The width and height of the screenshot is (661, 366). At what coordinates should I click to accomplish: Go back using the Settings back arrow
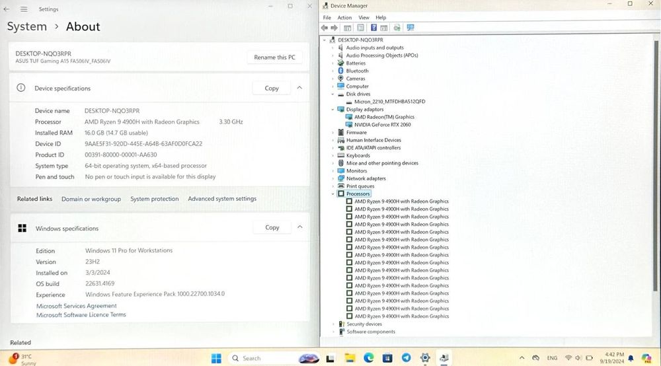click(7, 9)
